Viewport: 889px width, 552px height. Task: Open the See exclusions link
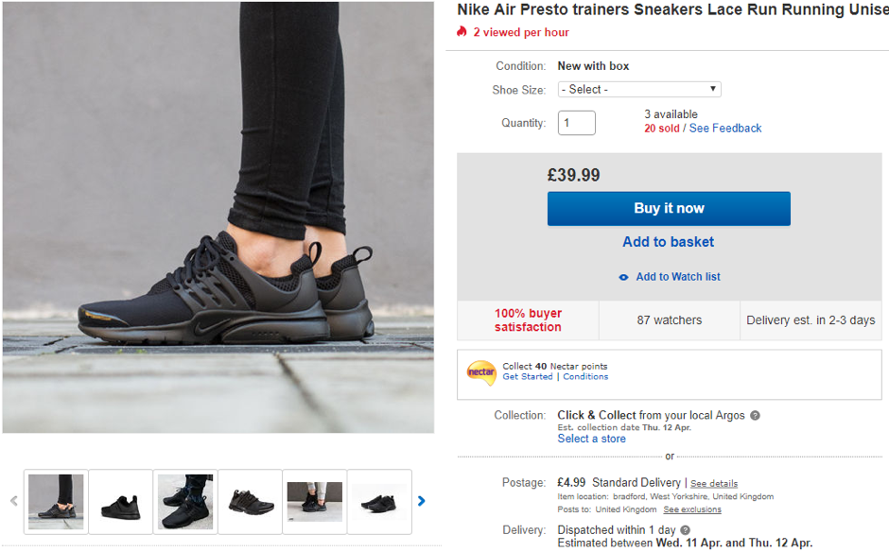click(693, 509)
